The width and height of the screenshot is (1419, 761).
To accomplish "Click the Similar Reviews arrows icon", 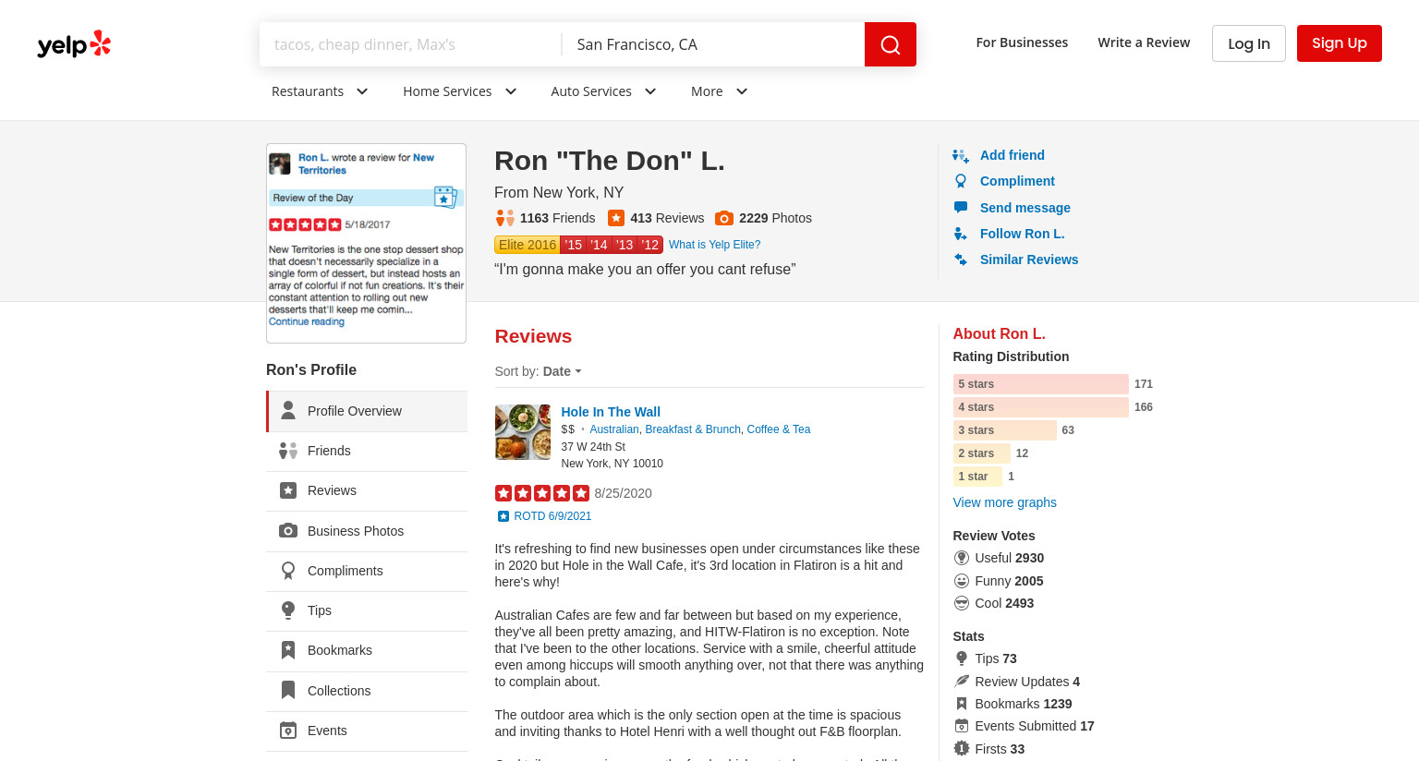I will tap(961, 260).
